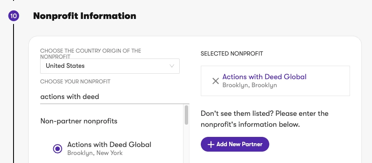Click 'Brooklyn, Brooklyn' selected nonprofit location

249,85
